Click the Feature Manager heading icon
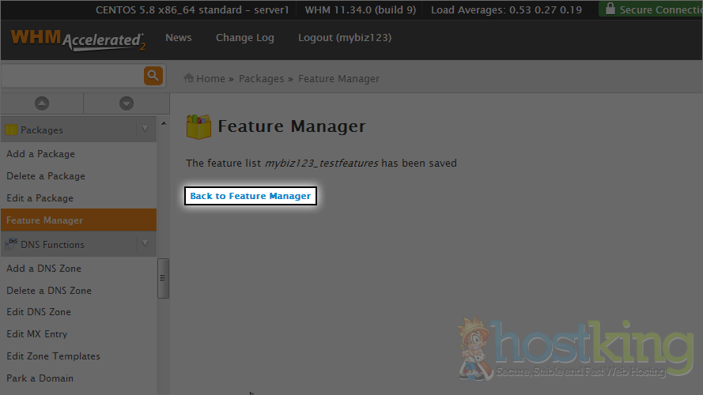Screen dimensions: 703x395 click(198, 127)
